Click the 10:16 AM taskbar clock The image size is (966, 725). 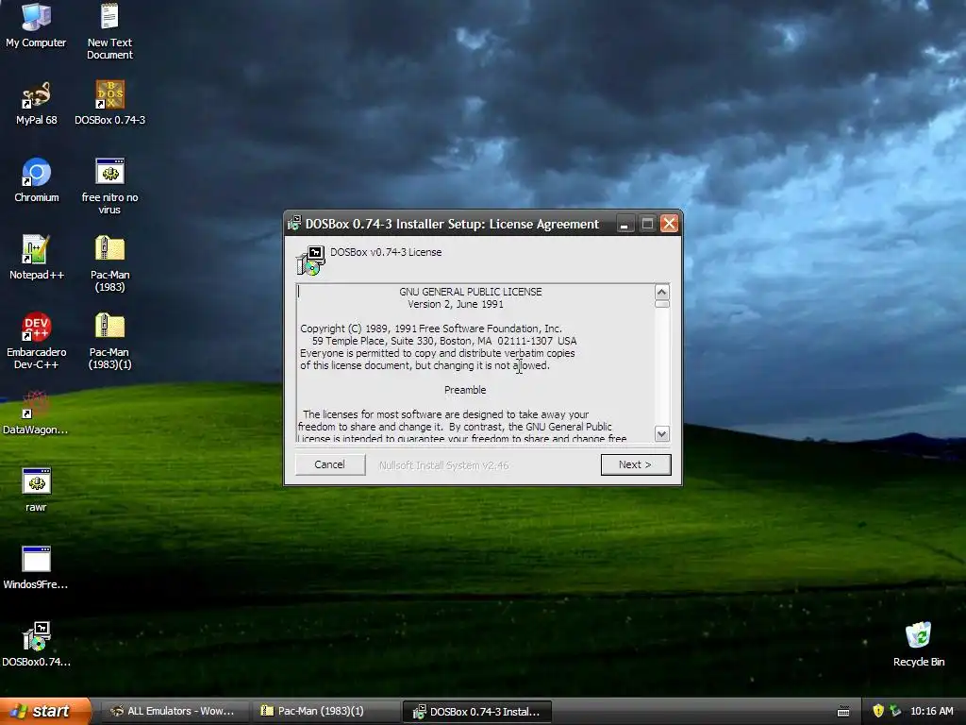tap(931, 711)
